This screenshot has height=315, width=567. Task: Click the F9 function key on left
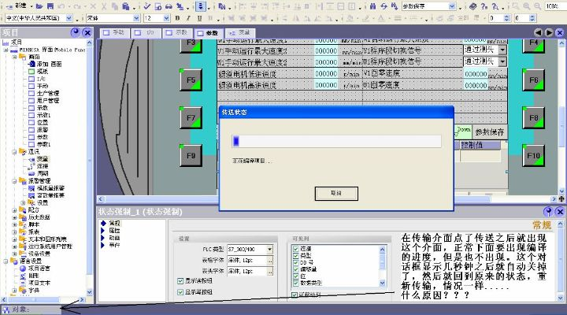tap(191, 156)
